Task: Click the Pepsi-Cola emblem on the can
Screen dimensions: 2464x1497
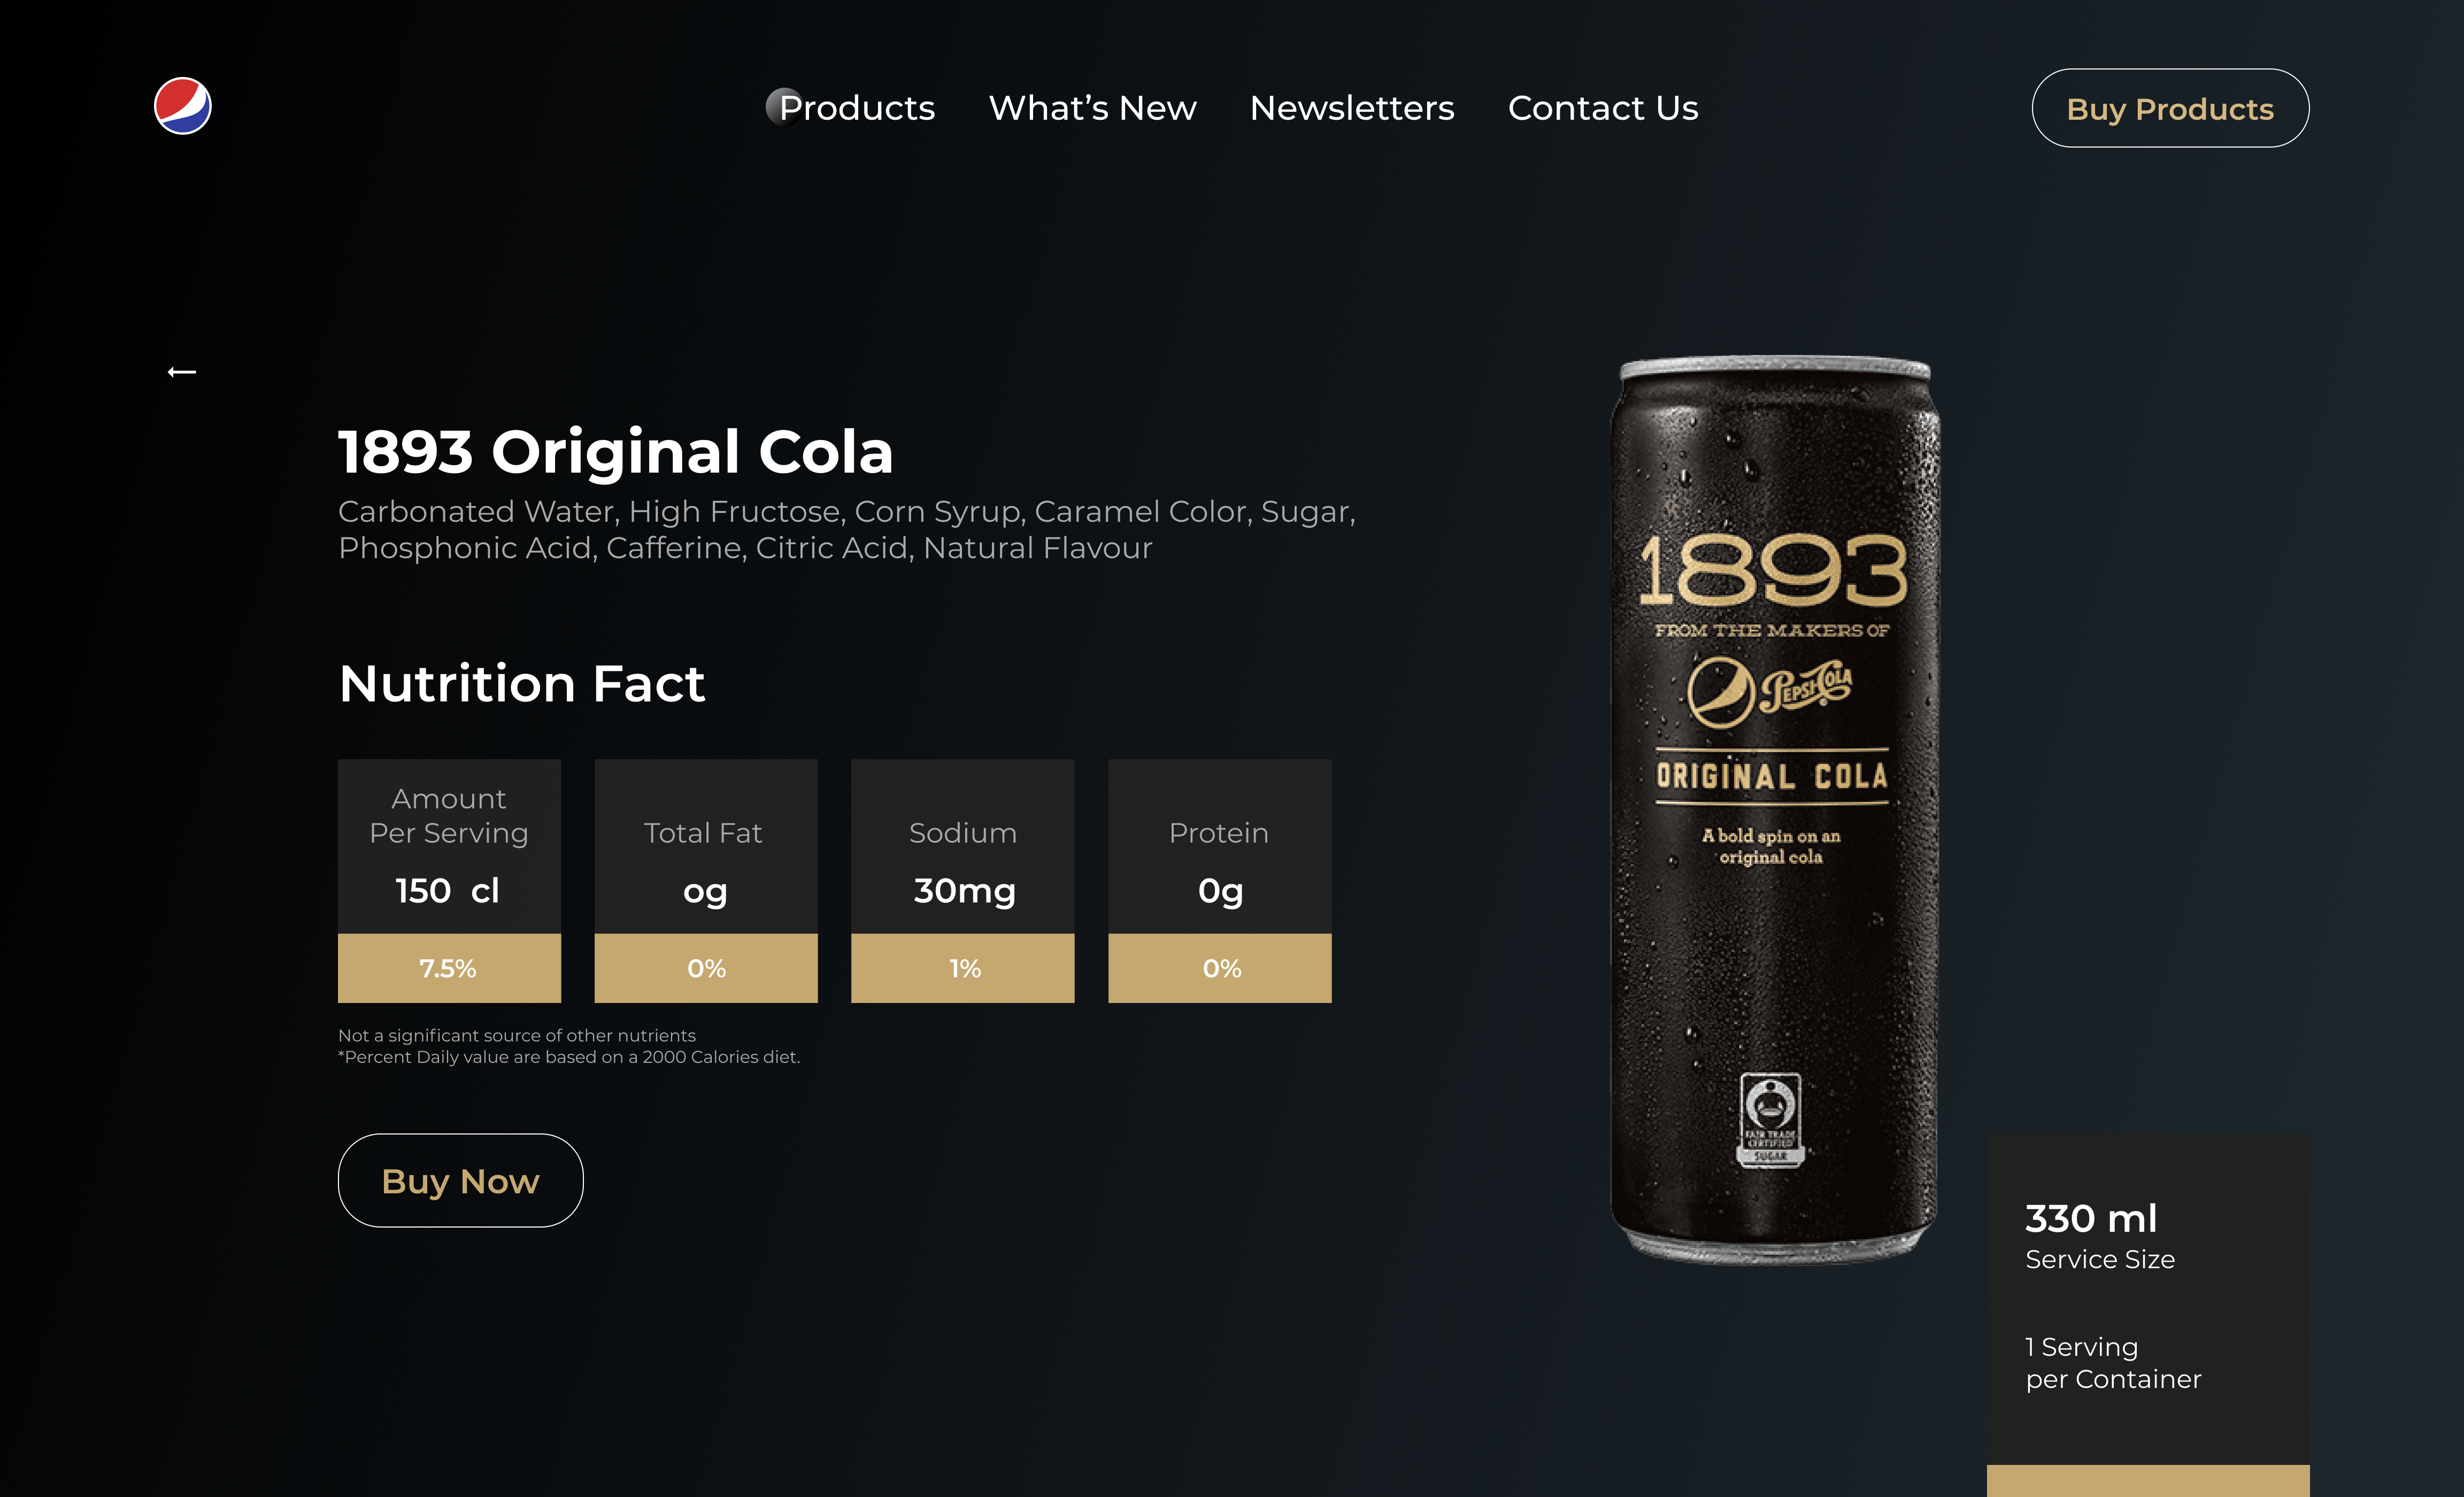Action: (1770, 690)
